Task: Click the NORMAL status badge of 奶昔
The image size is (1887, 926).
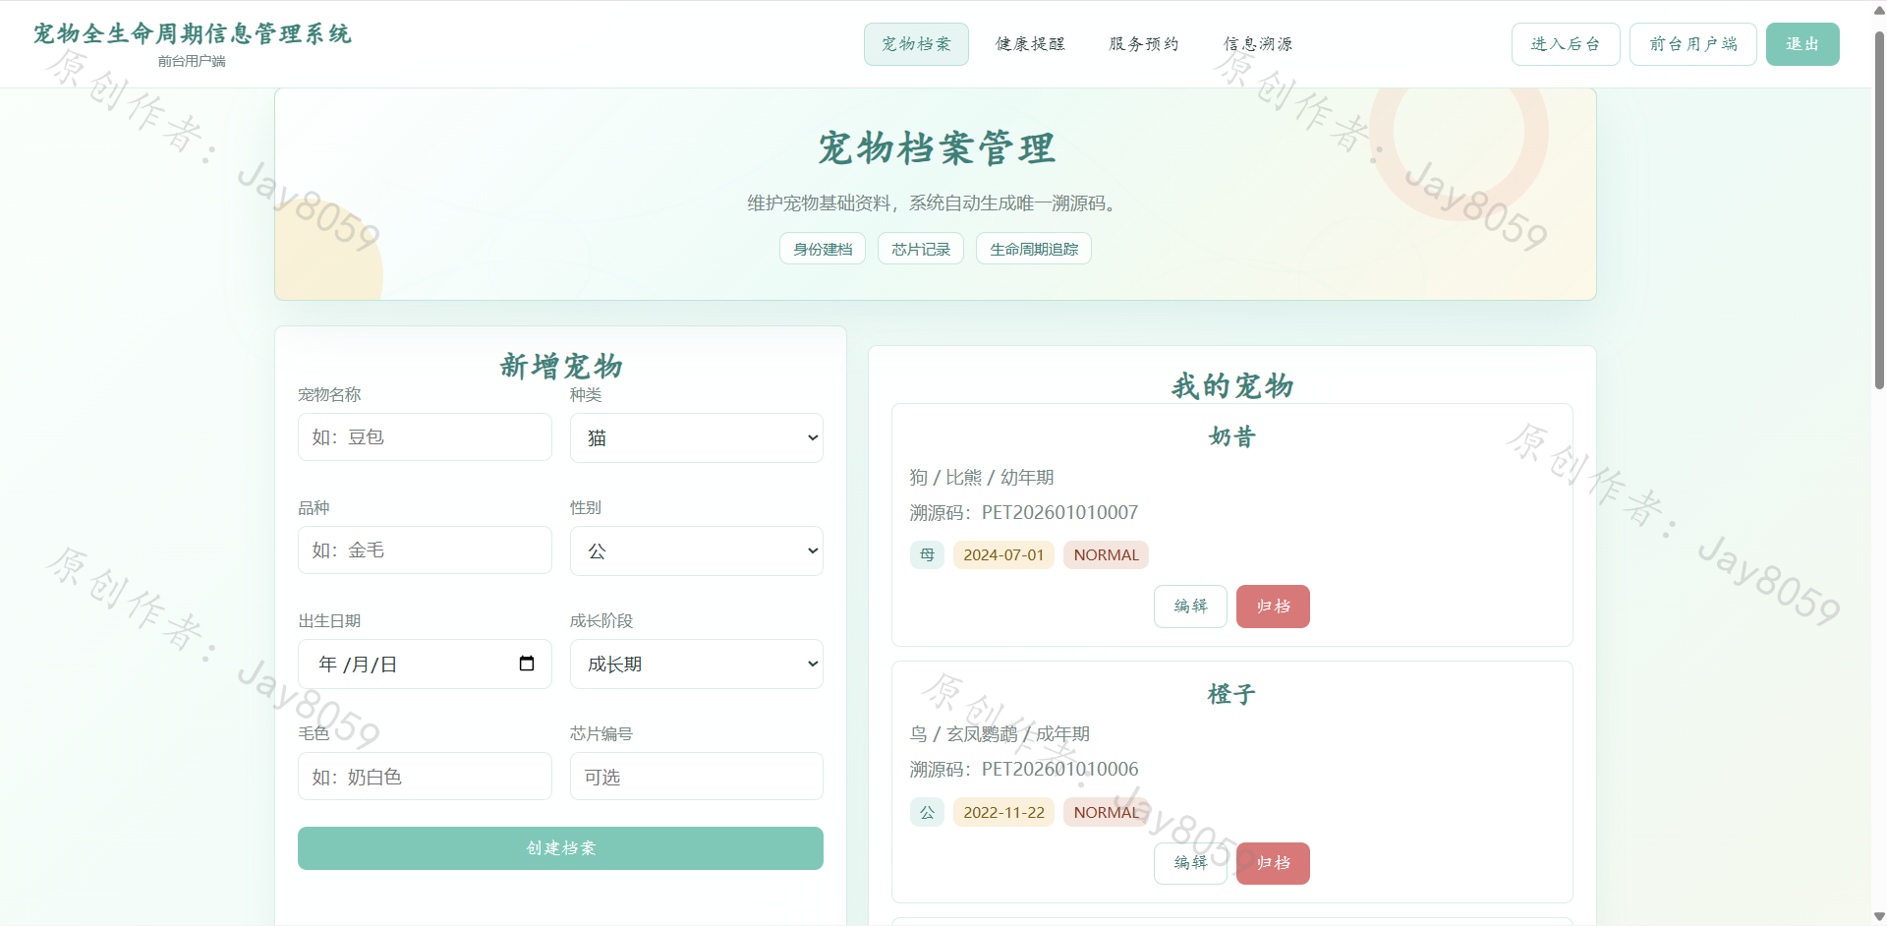Action: click(1106, 554)
